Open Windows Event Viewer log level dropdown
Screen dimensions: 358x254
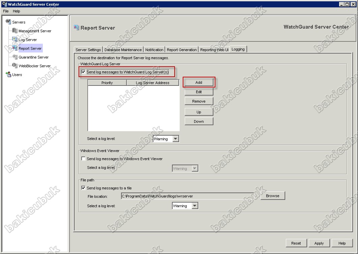click(195, 168)
